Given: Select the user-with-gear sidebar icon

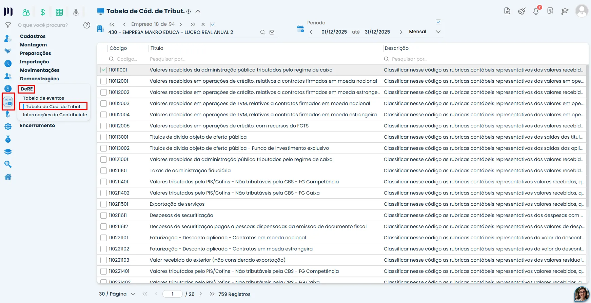Looking at the screenshot, I should (8, 38).
